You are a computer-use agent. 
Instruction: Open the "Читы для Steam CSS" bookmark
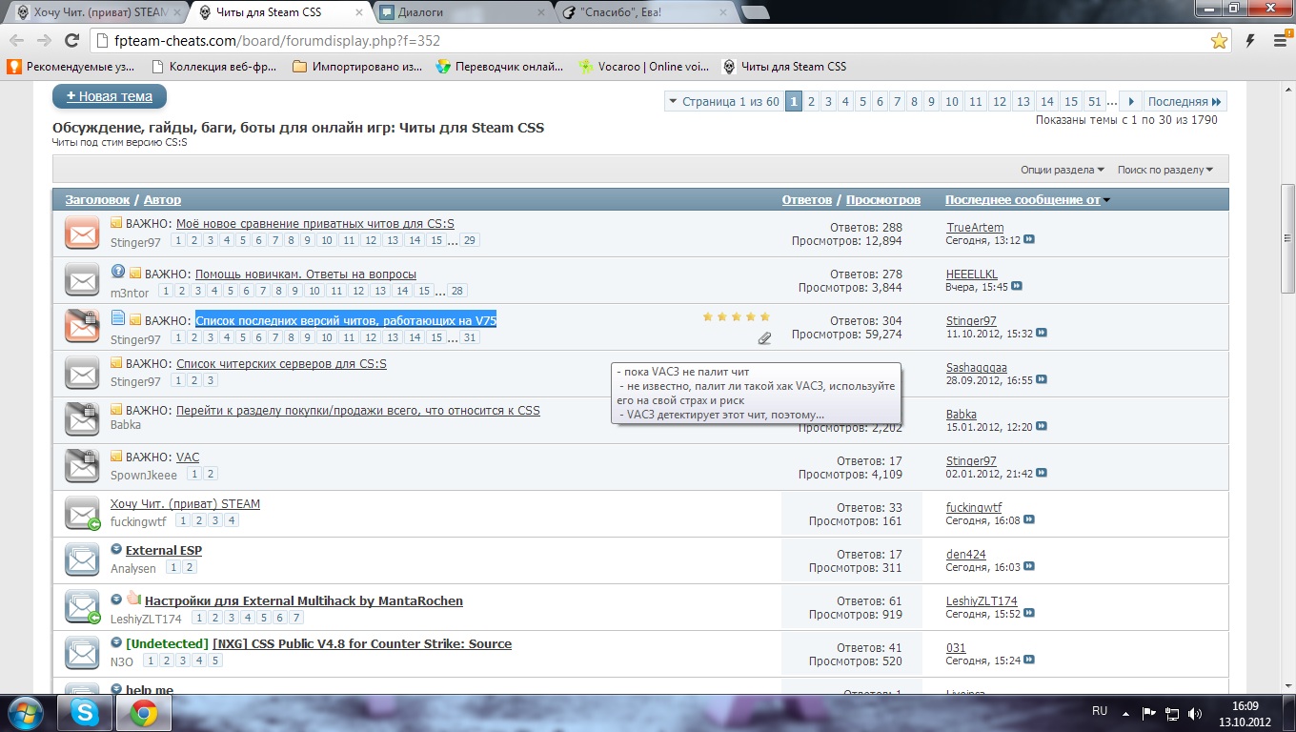[785, 67]
